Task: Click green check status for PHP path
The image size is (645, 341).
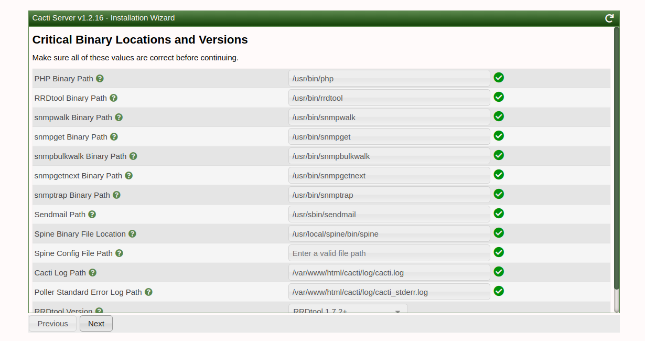Action: (499, 78)
